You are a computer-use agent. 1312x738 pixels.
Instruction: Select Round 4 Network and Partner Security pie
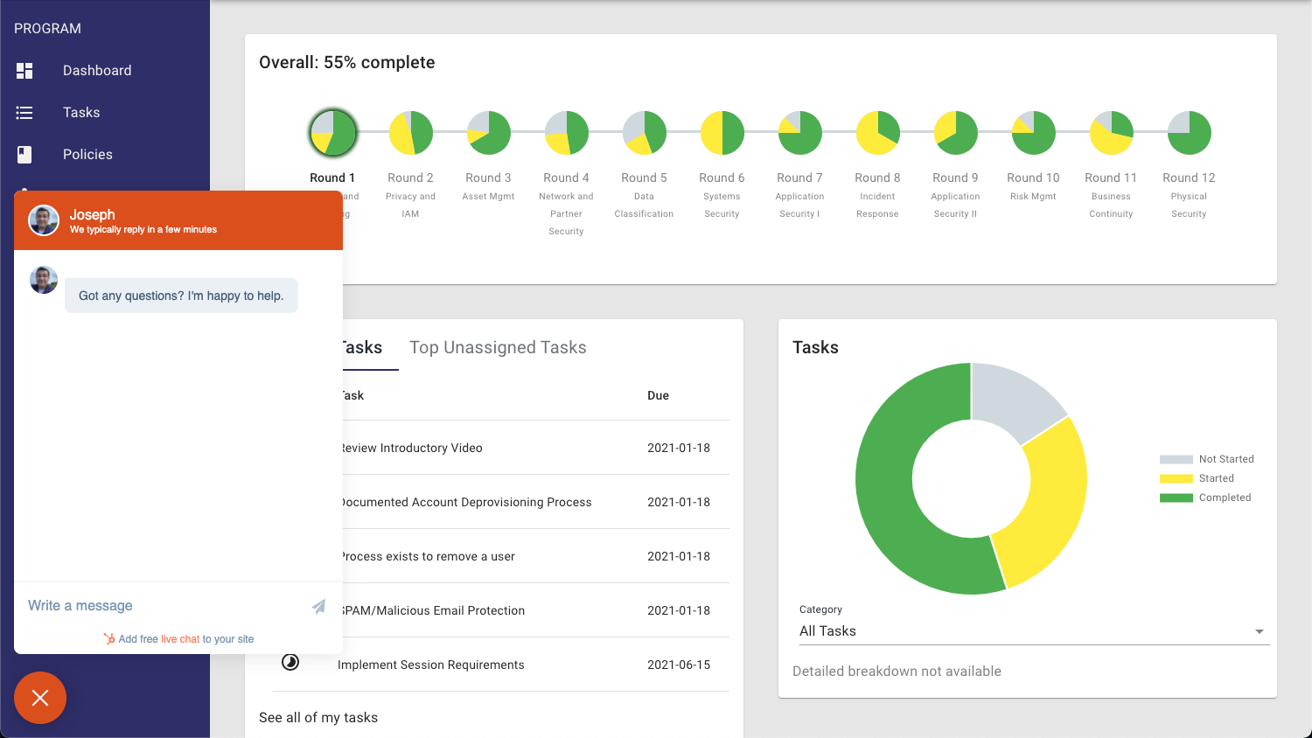[567, 133]
